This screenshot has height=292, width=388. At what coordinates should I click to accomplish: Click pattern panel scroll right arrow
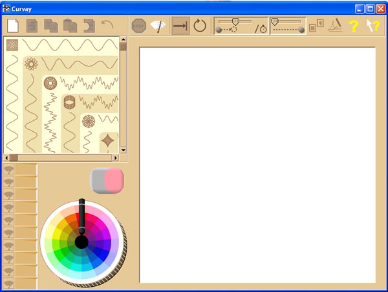click(115, 158)
